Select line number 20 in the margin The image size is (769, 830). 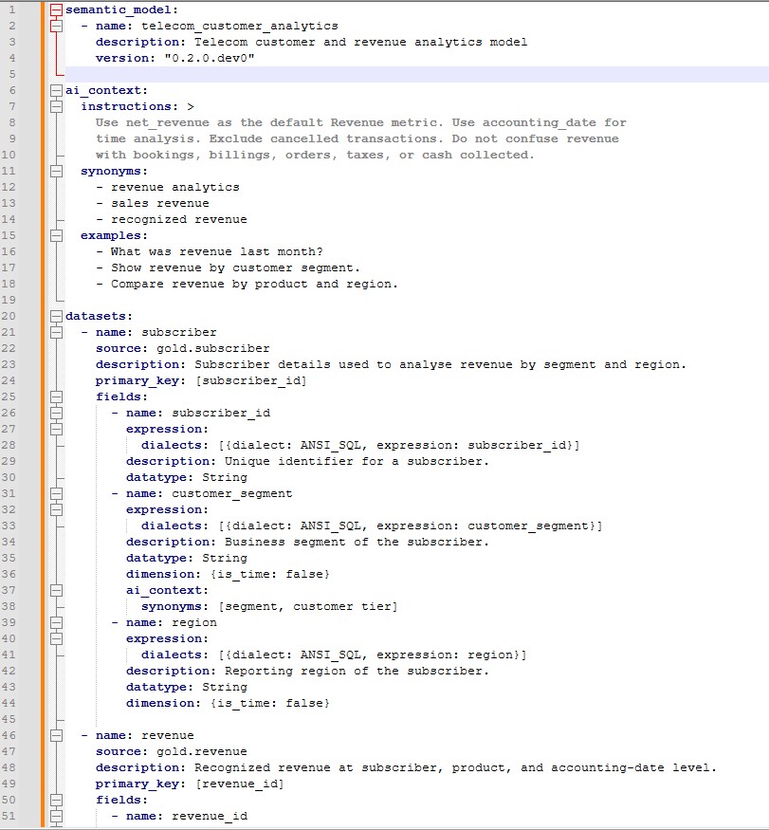[x=9, y=316]
